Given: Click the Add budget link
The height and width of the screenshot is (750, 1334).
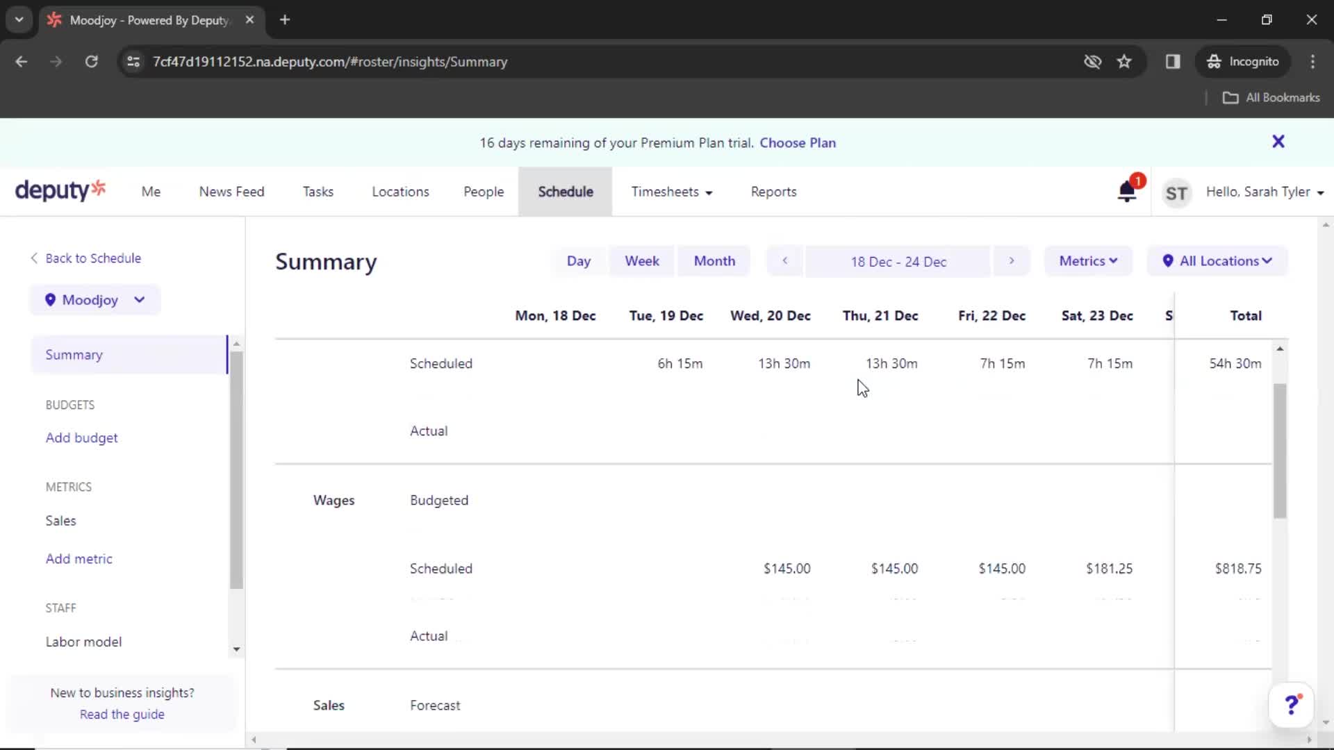Looking at the screenshot, I should click(x=81, y=437).
